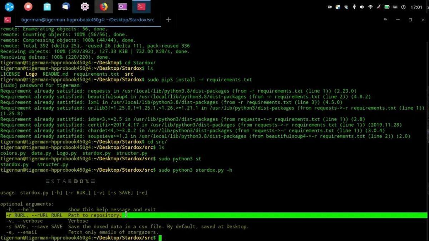This screenshot has height=241, width=429.
Task: Restore the terminal window size
Action: (410, 20)
